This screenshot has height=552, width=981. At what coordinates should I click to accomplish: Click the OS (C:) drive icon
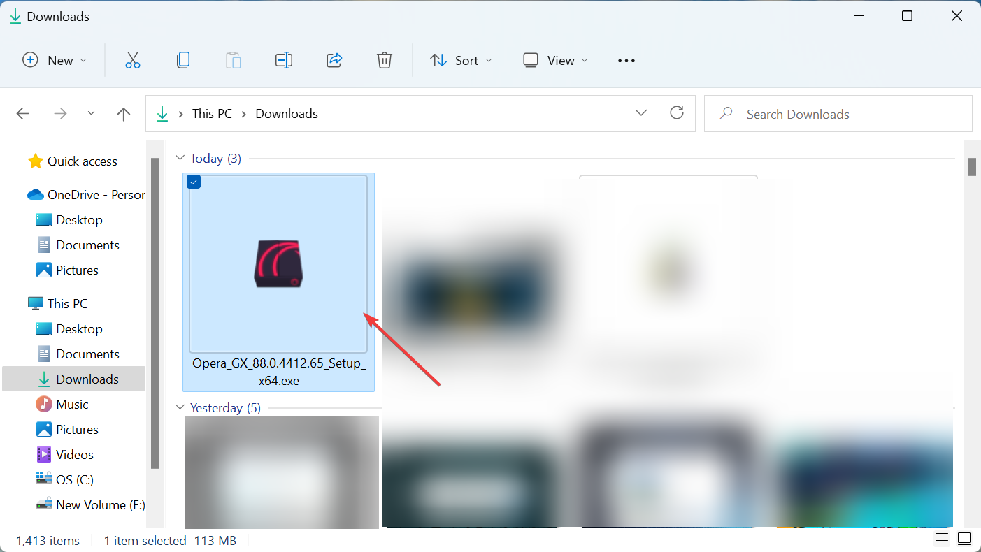(44, 479)
